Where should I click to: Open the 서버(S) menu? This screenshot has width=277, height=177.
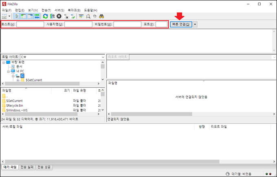click(59, 10)
